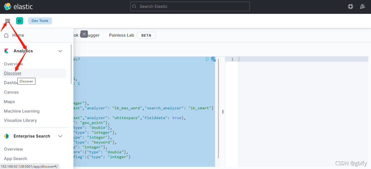Open the Machine Learning link

[x=22, y=111]
